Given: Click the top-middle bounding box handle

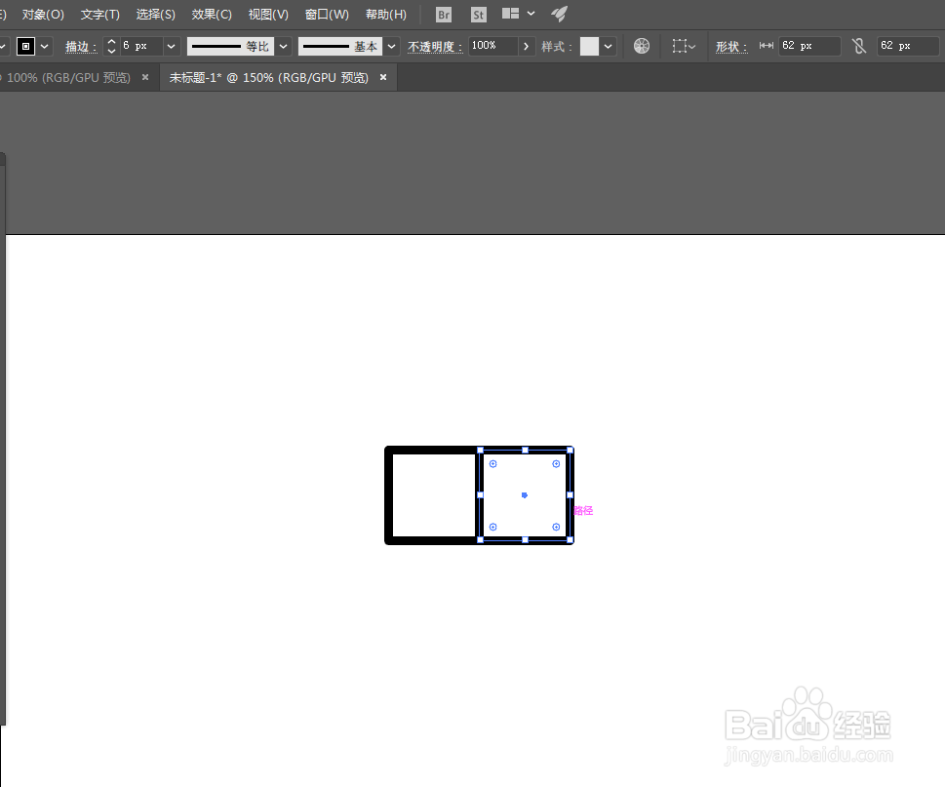Looking at the screenshot, I should (x=525, y=451).
